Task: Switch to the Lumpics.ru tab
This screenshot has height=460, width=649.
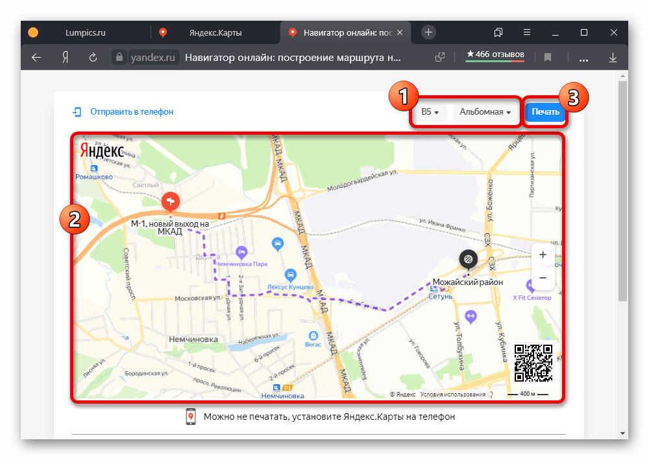Action: 85,32
